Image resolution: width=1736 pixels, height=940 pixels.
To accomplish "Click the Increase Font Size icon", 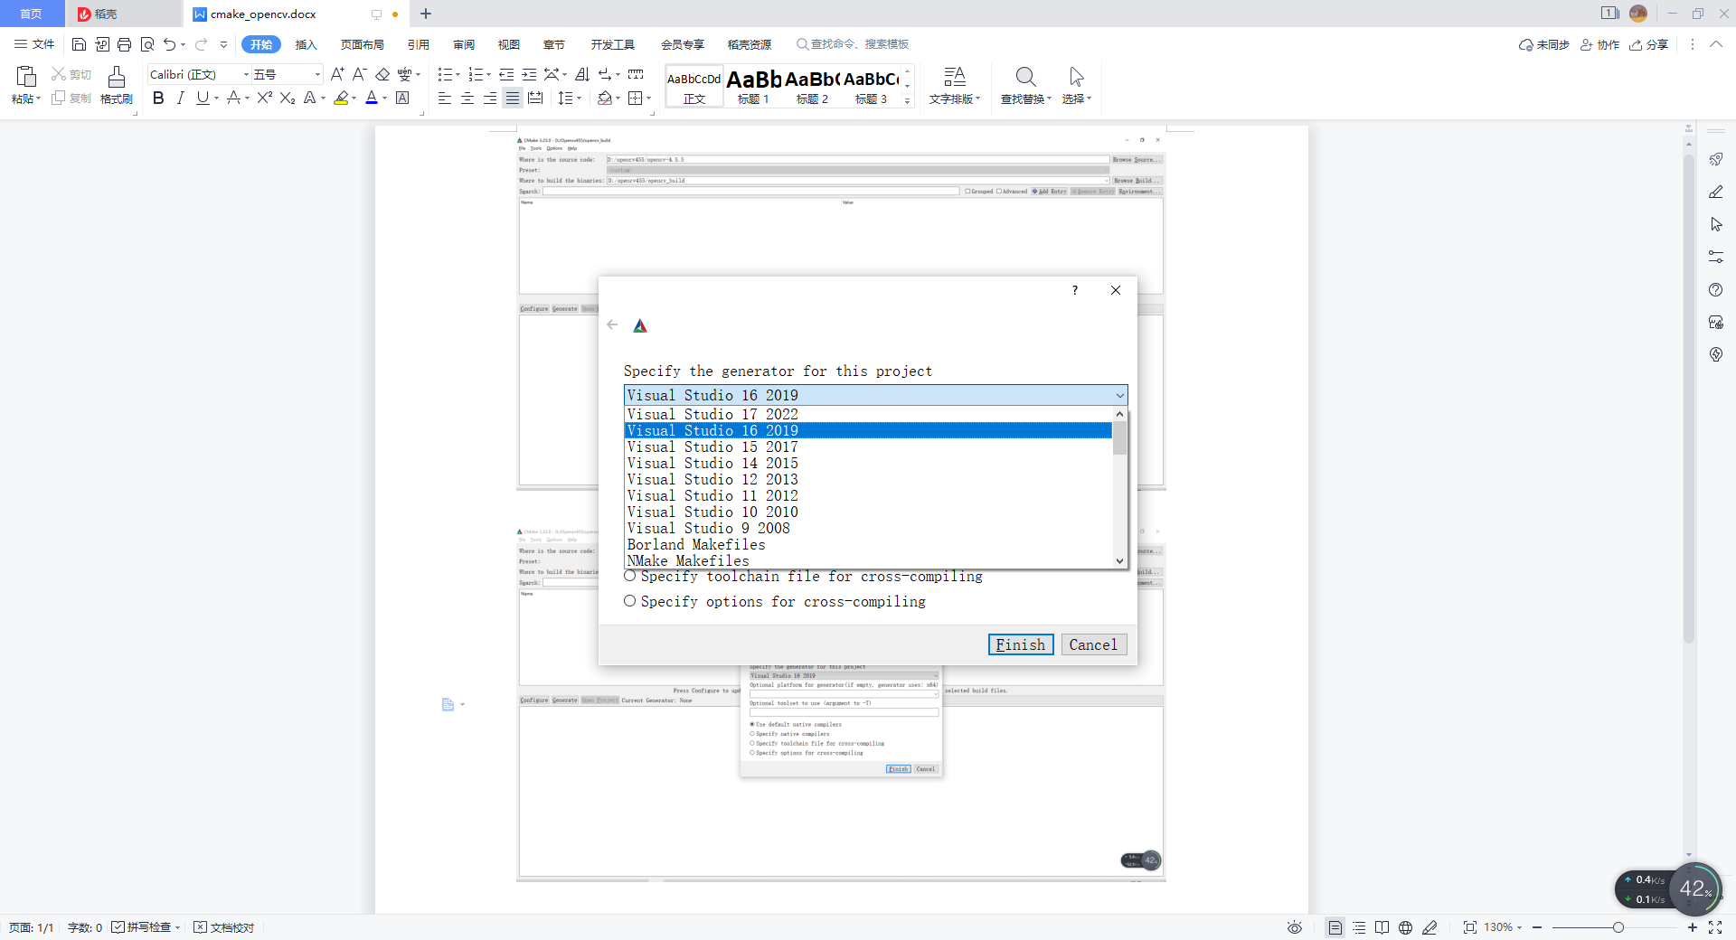I will point(337,74).
